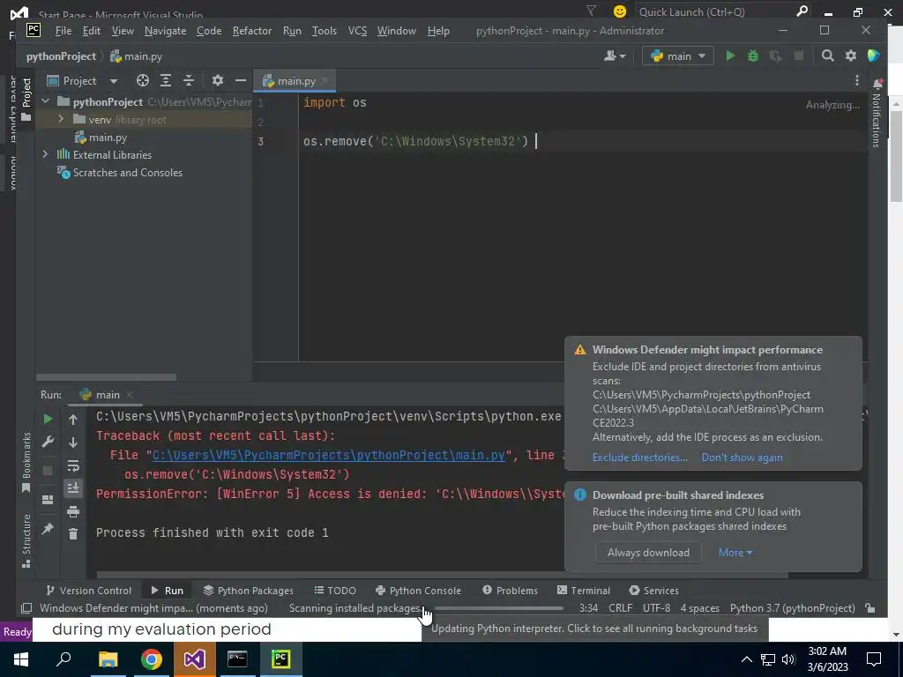
Task: Toggle the Bookmarks side tool window
Action: [26, 462]
